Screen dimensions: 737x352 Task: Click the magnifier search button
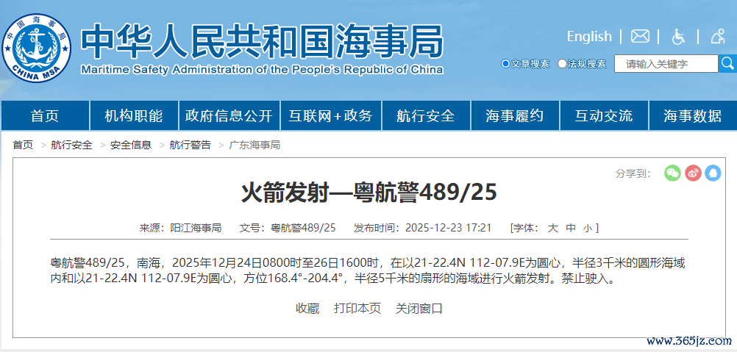727,64
